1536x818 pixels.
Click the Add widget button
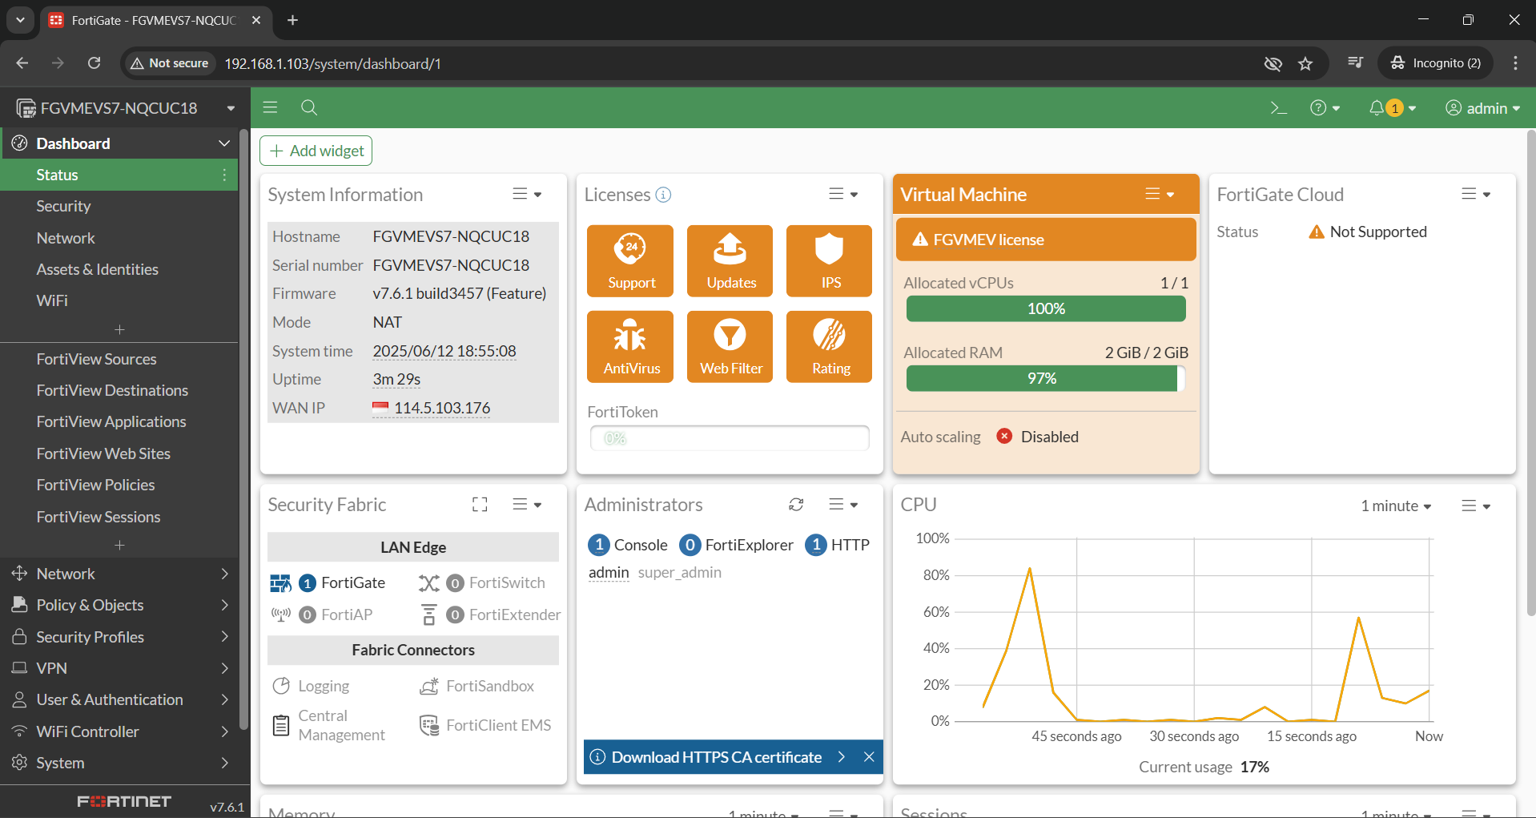pyautogui.click(x=316, y=151)
